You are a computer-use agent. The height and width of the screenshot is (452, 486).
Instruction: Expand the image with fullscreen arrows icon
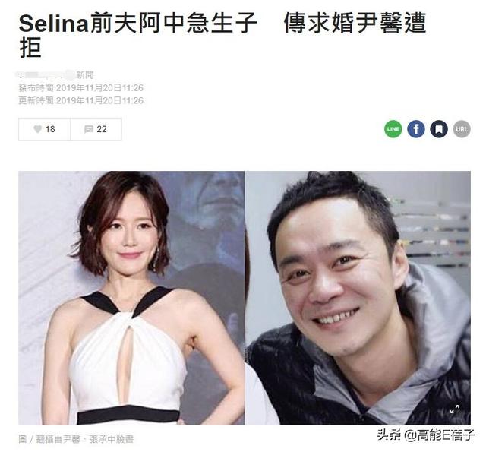454,409
